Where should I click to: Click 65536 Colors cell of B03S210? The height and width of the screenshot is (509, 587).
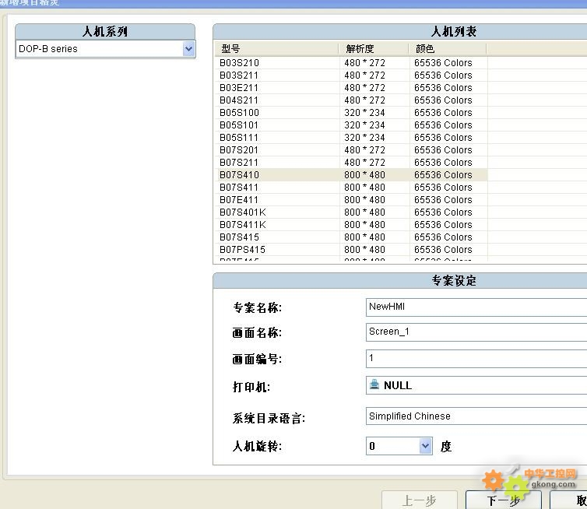(x=443, y=63)
